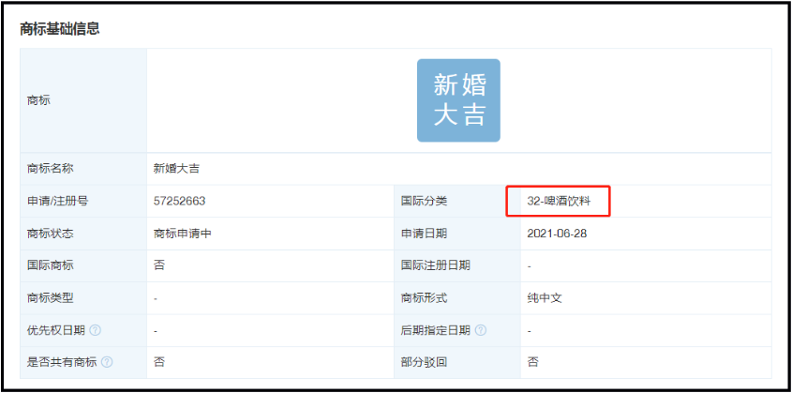Click the 商标申请中 status value

pyautogui.click(x=183, y=234)
